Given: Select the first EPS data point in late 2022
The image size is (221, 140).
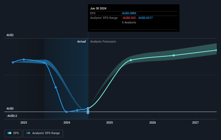Looking at the screenshot, I should 13,62.
